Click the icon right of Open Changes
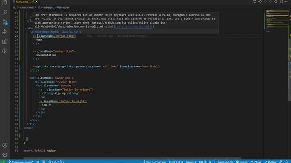The image size is (291, 163). tap(260, 2)
